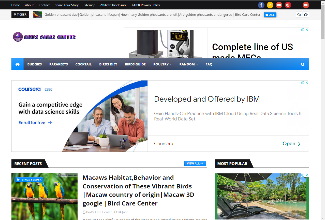Click the arrow beside Open in the Coursera ad

pyautogui.click(x=299, y=144)
